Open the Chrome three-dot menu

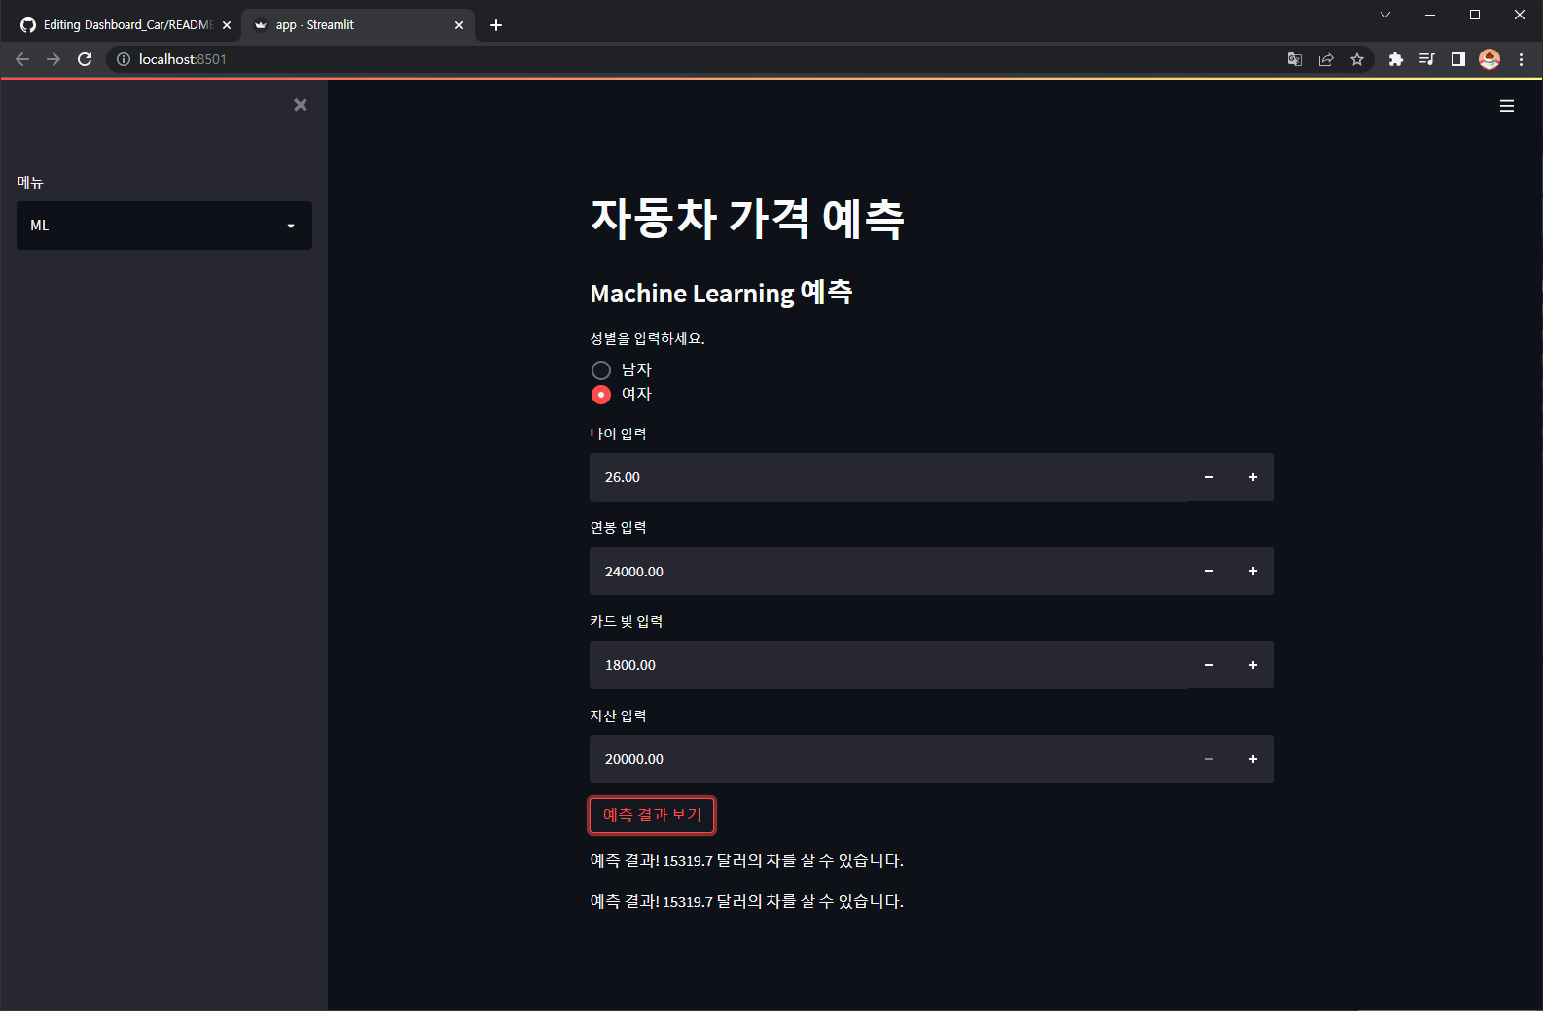coord(1521,59)
